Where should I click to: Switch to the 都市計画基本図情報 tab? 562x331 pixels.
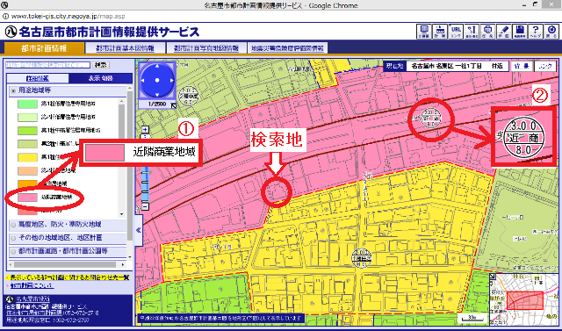(x=125, y=48)
